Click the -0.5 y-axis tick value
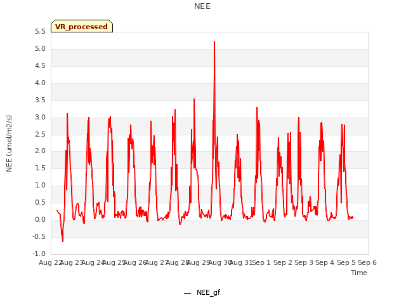 (39, 237)
